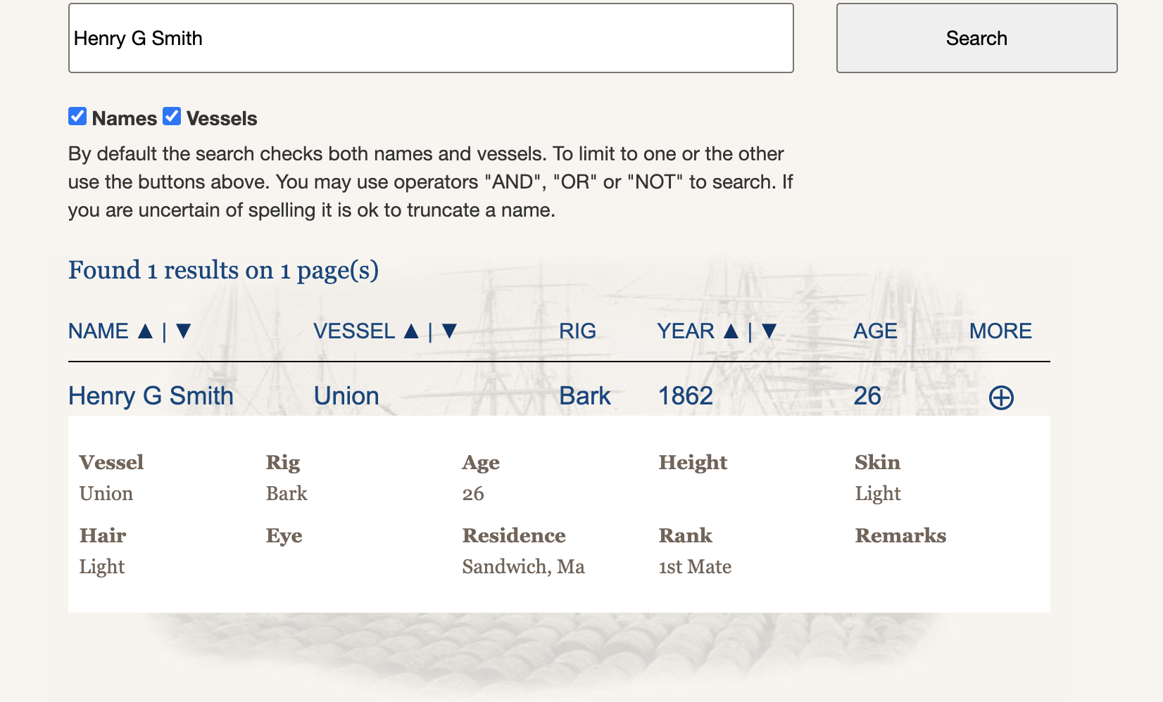
Task: Click the Henry G Smith search field
Action: [431, 38]
